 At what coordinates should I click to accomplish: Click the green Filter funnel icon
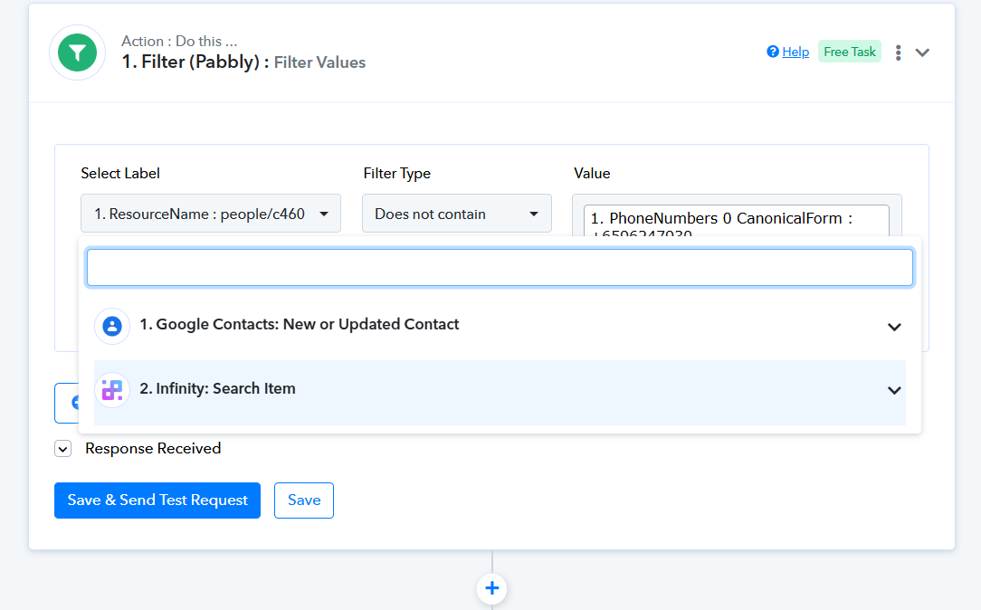click(78, 52)
